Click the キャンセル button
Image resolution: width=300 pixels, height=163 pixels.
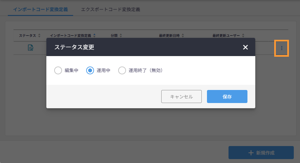click(182, 96)
